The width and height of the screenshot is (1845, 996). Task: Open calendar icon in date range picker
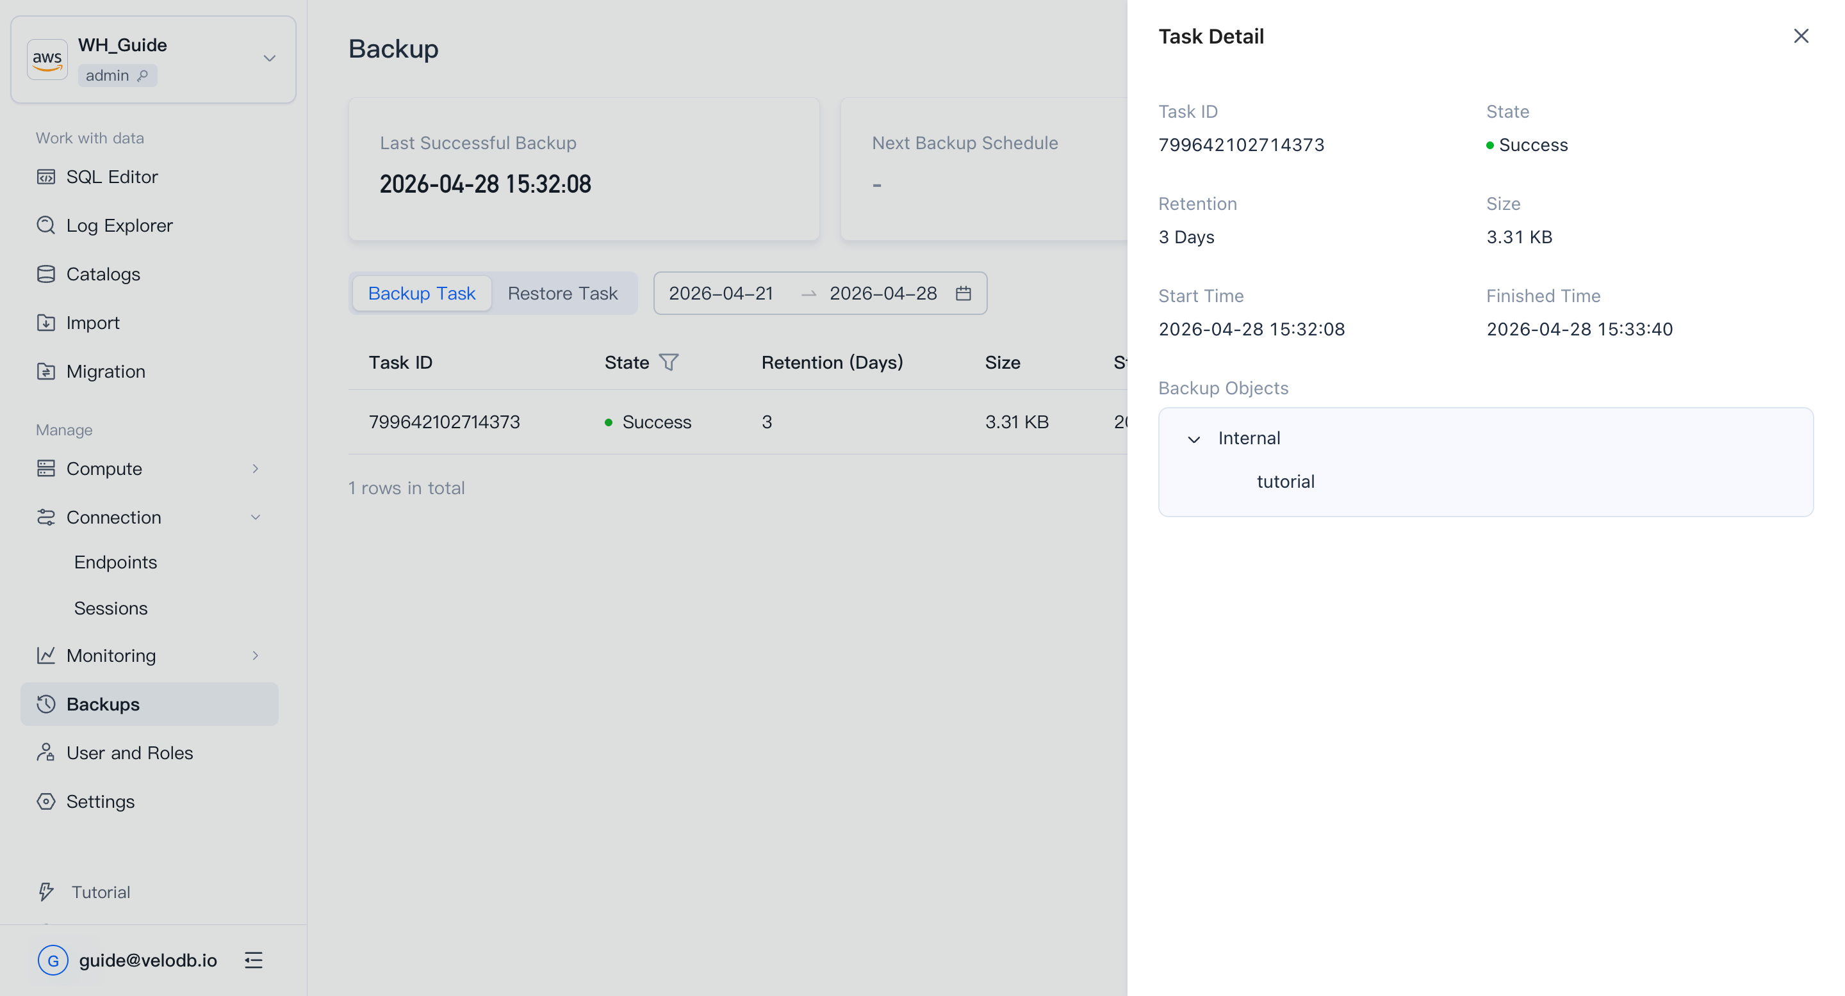(963, 293)
